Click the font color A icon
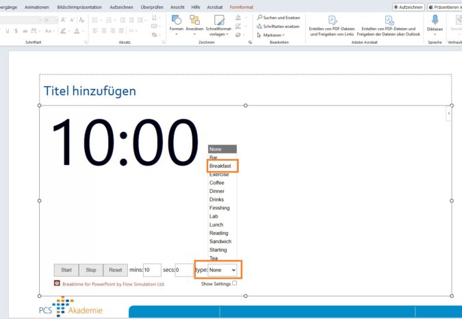462x319 pixels. 77,31
